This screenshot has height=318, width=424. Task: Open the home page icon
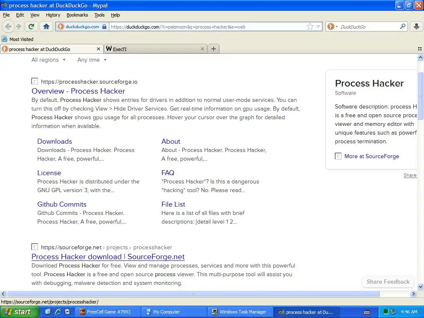point(46,26)
